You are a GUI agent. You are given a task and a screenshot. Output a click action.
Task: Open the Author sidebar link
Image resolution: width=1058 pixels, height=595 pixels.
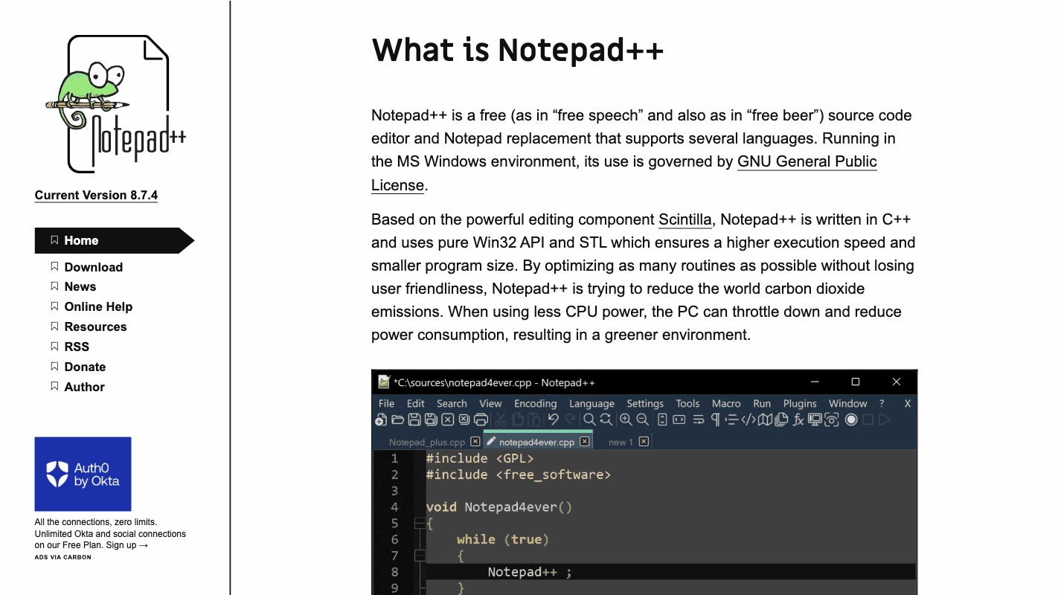tap(84, 387)
